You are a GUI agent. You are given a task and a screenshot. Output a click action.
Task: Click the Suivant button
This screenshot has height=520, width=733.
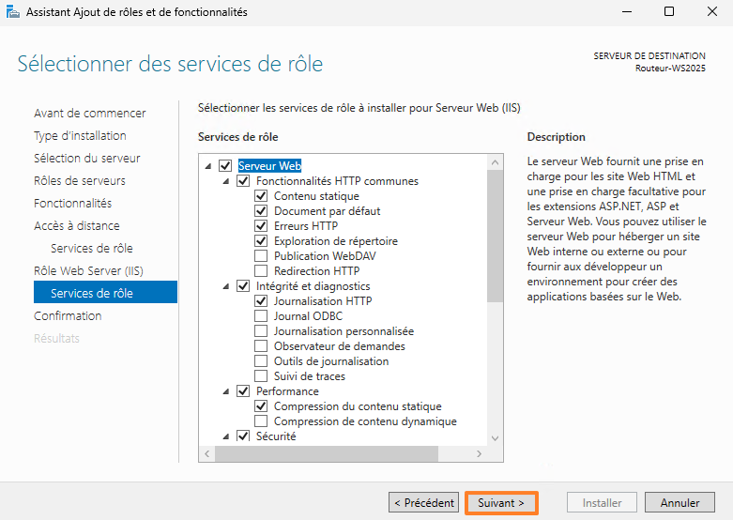501,503
